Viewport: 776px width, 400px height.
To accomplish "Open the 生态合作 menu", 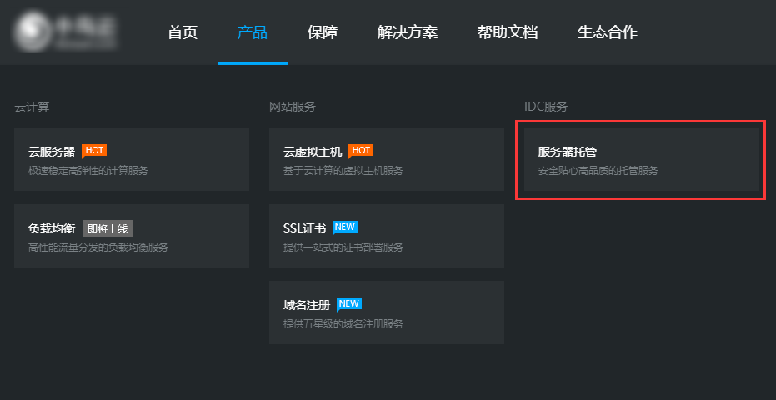I will pos(607,32).
